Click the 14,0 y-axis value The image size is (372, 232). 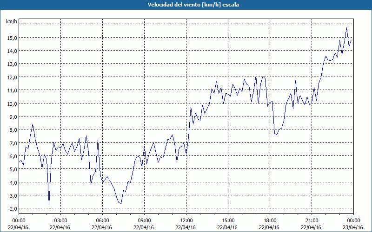tap(13, 51)
